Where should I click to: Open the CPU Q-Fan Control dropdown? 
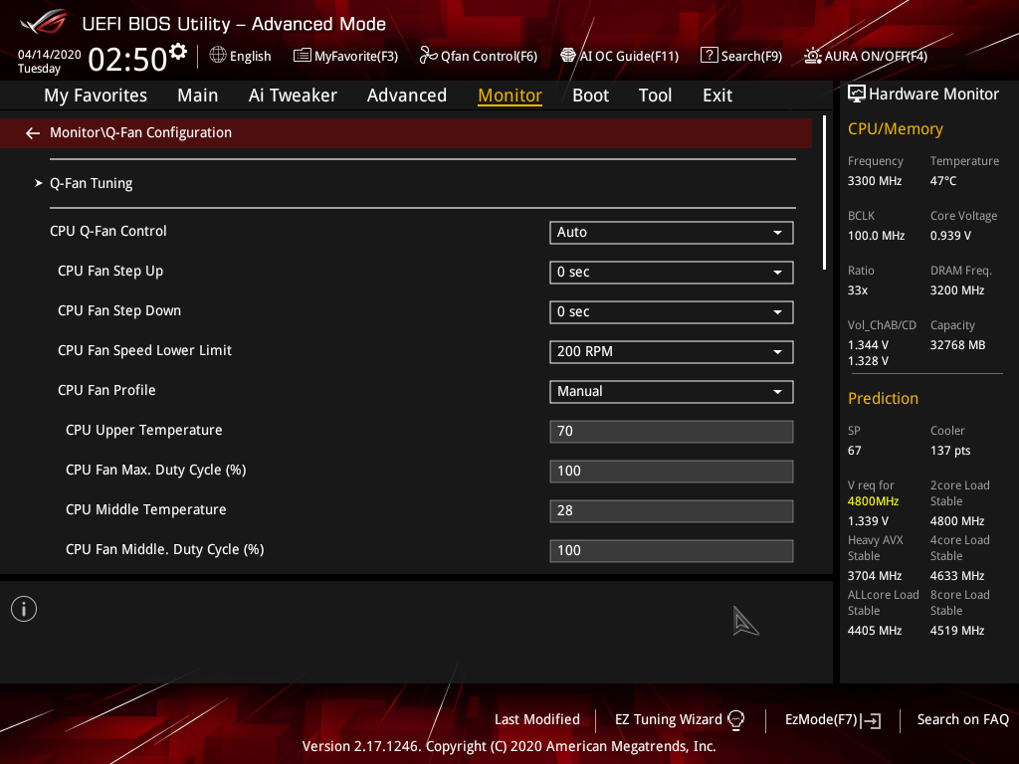[672, 233]
